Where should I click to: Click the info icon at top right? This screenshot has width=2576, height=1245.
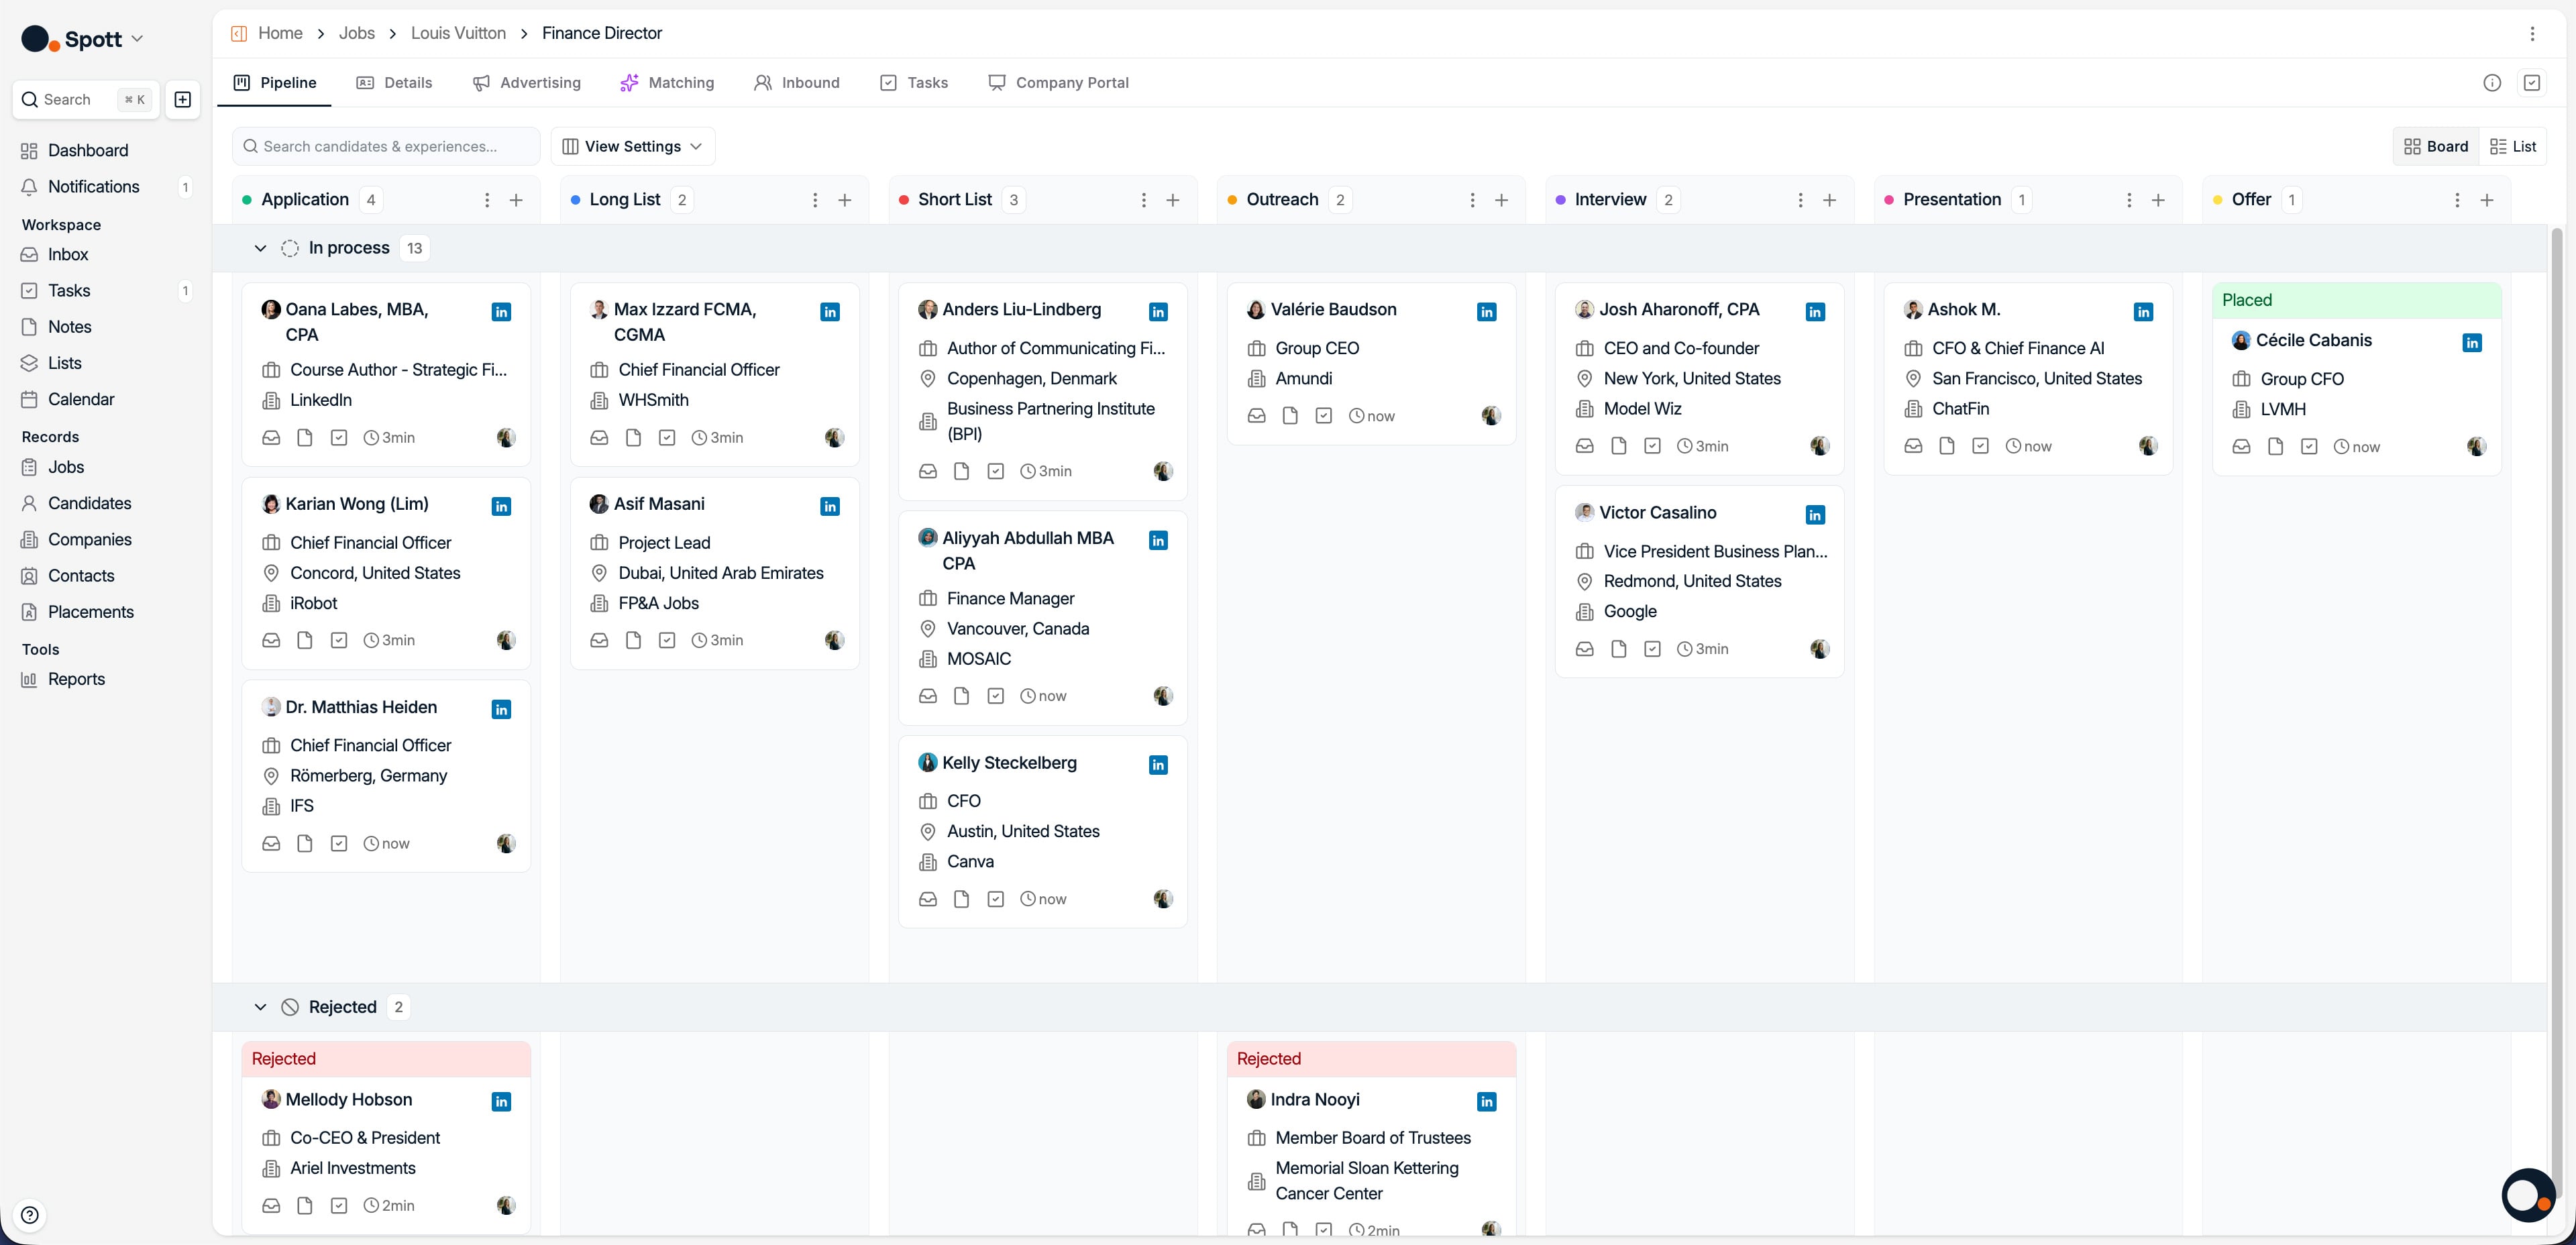click(x=2492, y=83)
